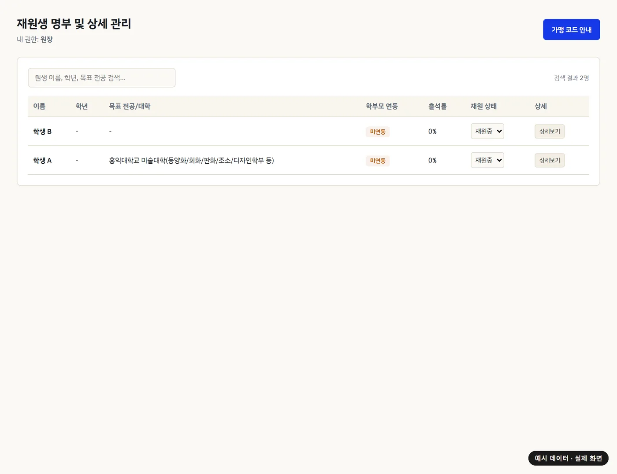Click the 미연동 badge in 학생 B row
Viewport: 617px width, 474px height.
[378, 132]
